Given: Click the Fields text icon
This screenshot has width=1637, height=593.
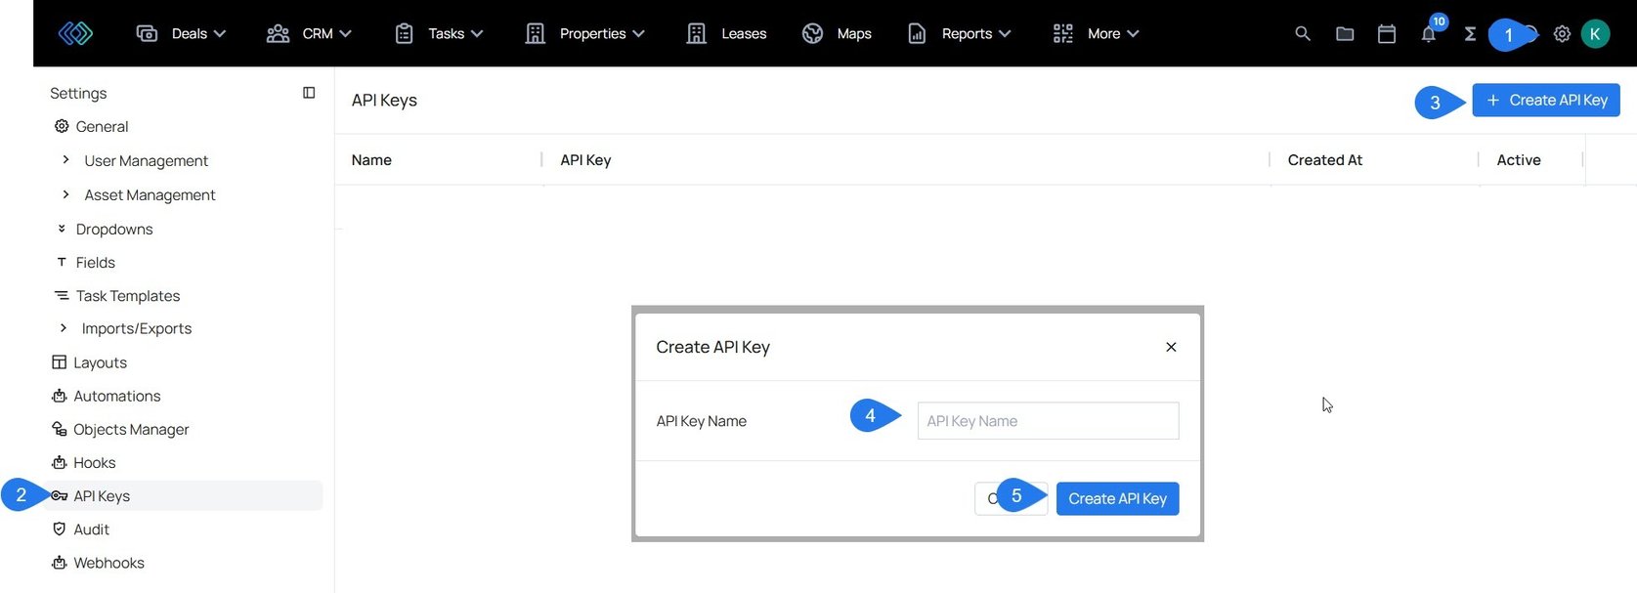Looking at the screenshot, I should point(62,262).
